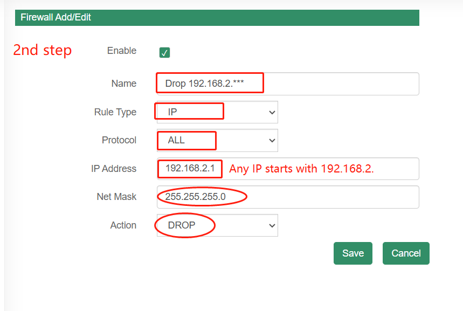Viewport: 463px width, 311px height.
Task: Click the Firewall Add/Edit header bar
Action: click(x=217, y=17)
